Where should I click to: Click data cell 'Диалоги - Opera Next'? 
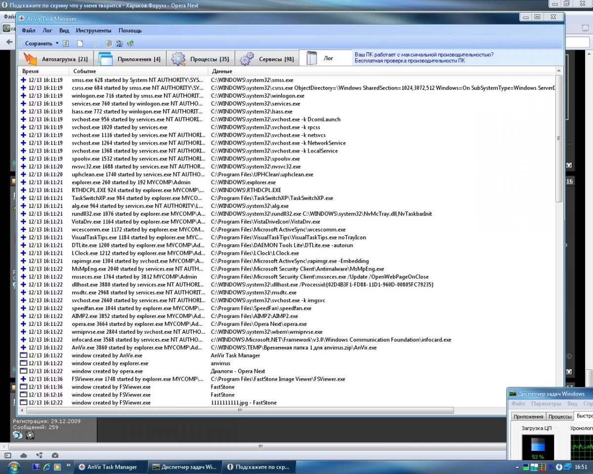coord(238,371)
